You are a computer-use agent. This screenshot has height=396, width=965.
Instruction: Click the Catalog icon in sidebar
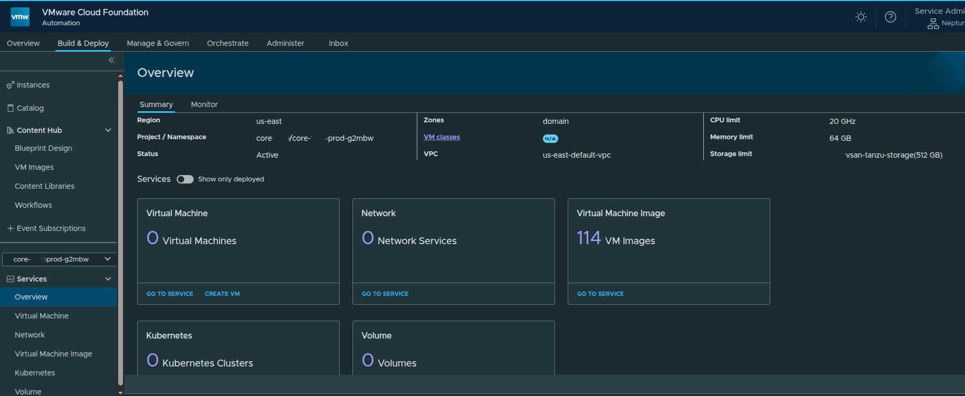(x=11, y=108)
